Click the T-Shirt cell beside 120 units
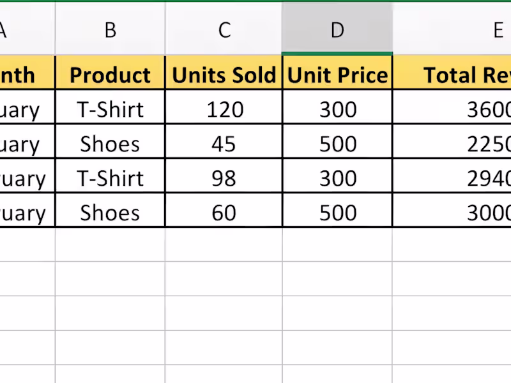The width and height of the screenshot is (511, 383). (110, 109)
